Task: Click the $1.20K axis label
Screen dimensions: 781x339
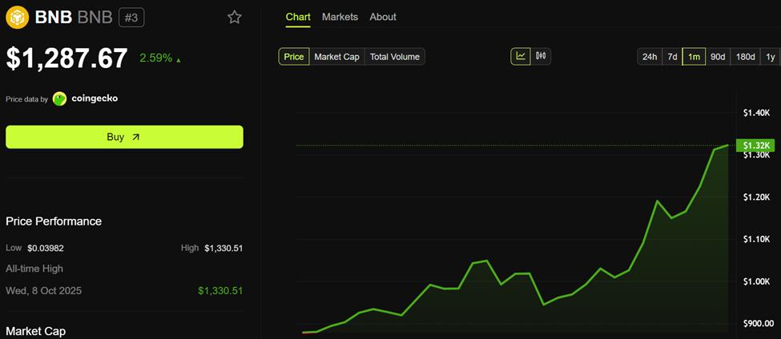Action: [x=756, y=197]
